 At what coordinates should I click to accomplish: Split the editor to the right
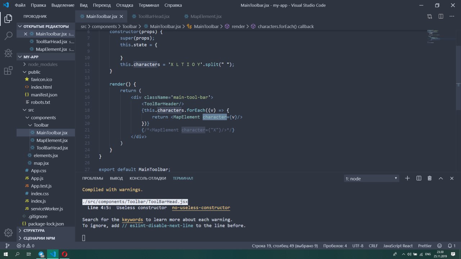440,17
